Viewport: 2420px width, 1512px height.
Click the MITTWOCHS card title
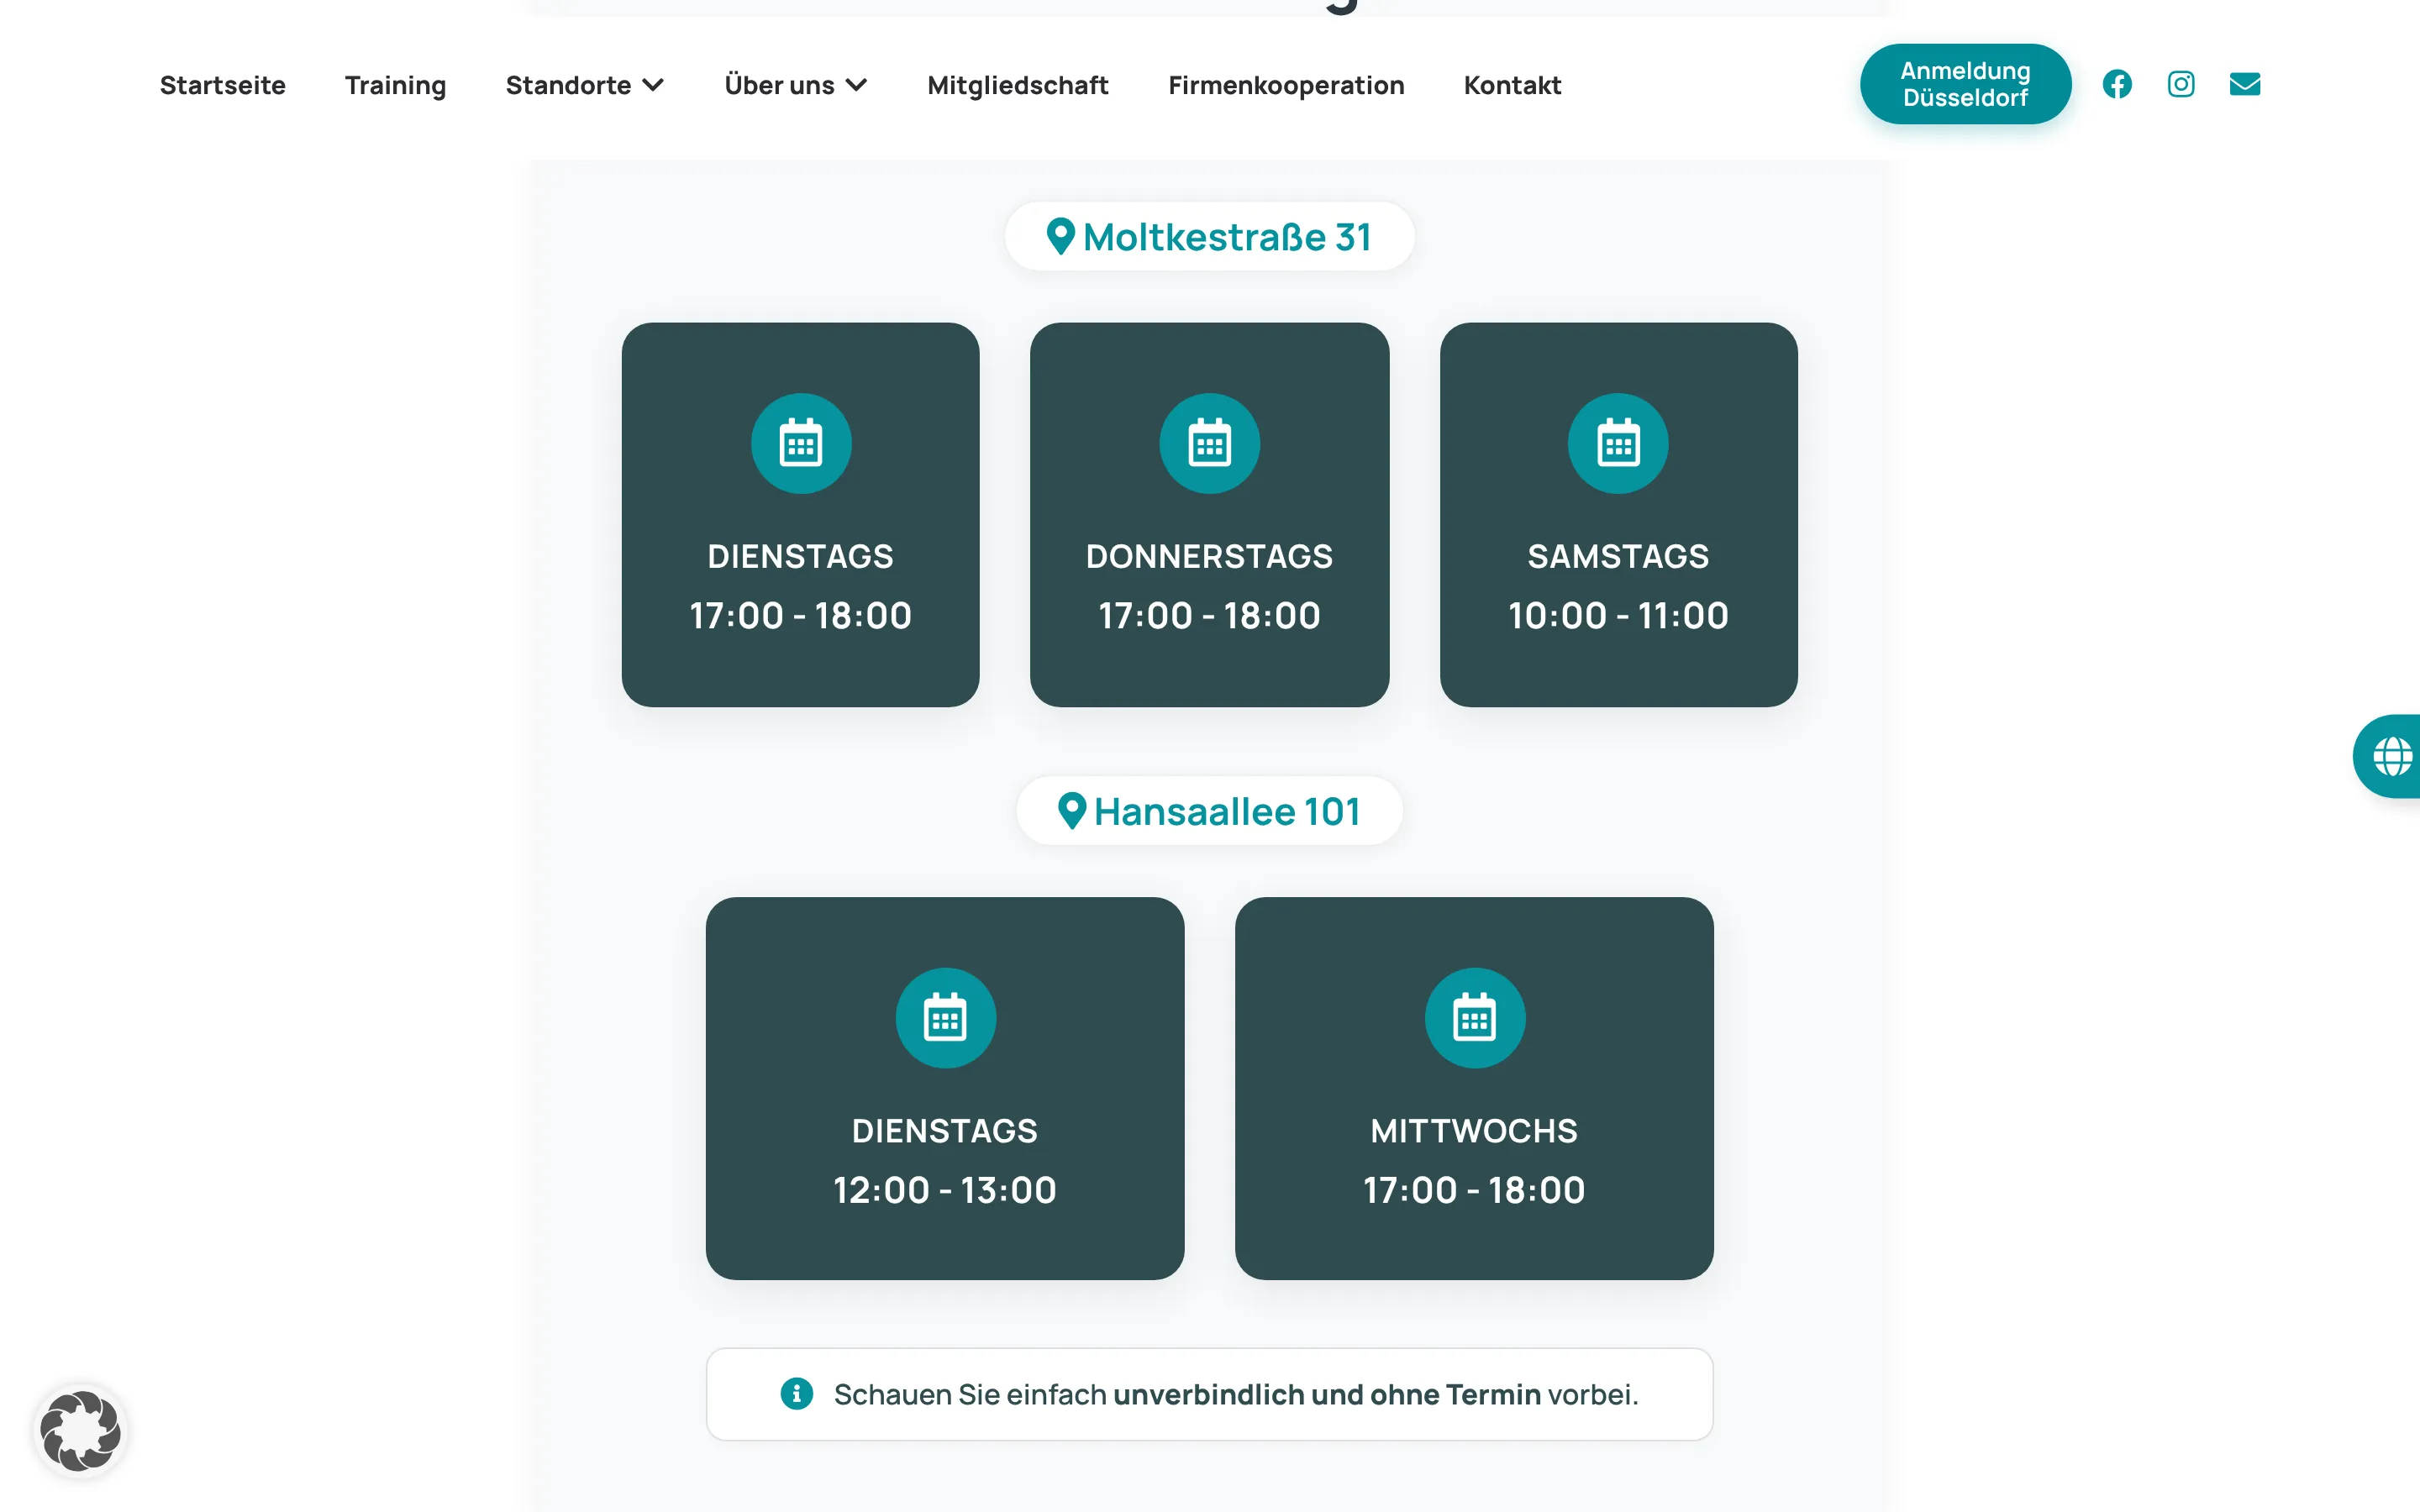[x=1474, y=1131]
